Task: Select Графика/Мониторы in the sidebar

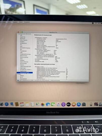Action: [25, 54]
